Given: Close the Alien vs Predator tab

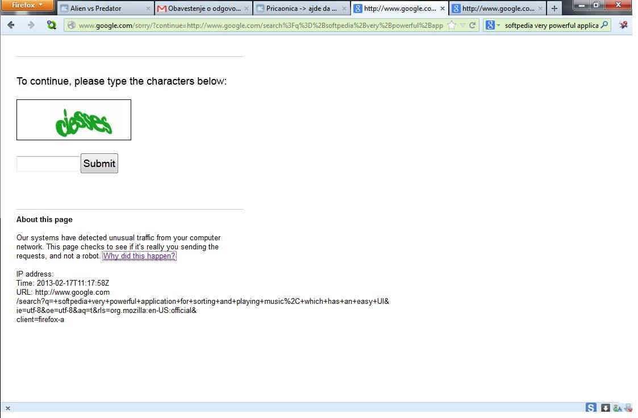Looking at the screenshot, I should [148, 8].
